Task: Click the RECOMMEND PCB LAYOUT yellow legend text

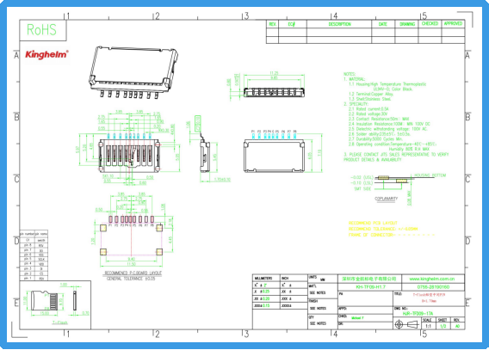Action: (373, 223)
